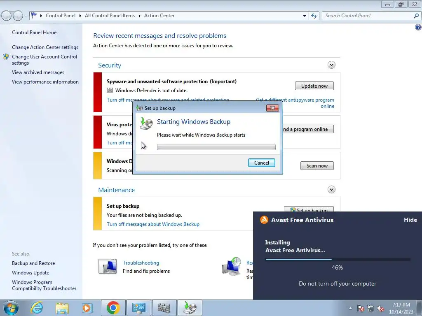Screen dimensions: 422x316
Task: Select the firewall brick-wall taskbar icon
Action: (x=164, y=308)
